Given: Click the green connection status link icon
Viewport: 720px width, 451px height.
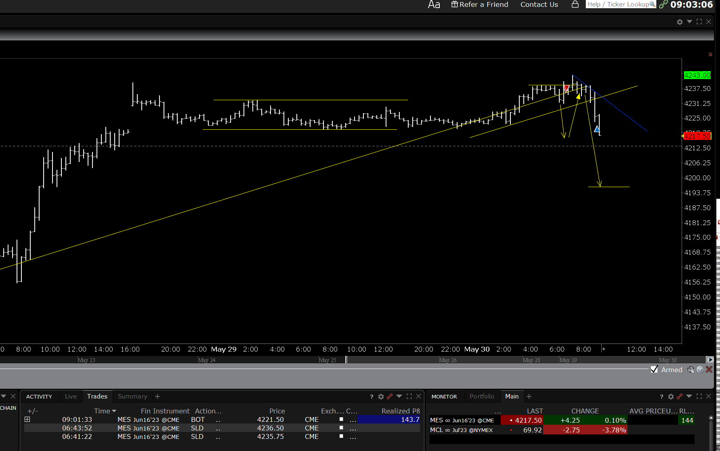Looking at the screenshot, I should pyautogui.click(x=663, y=4).
